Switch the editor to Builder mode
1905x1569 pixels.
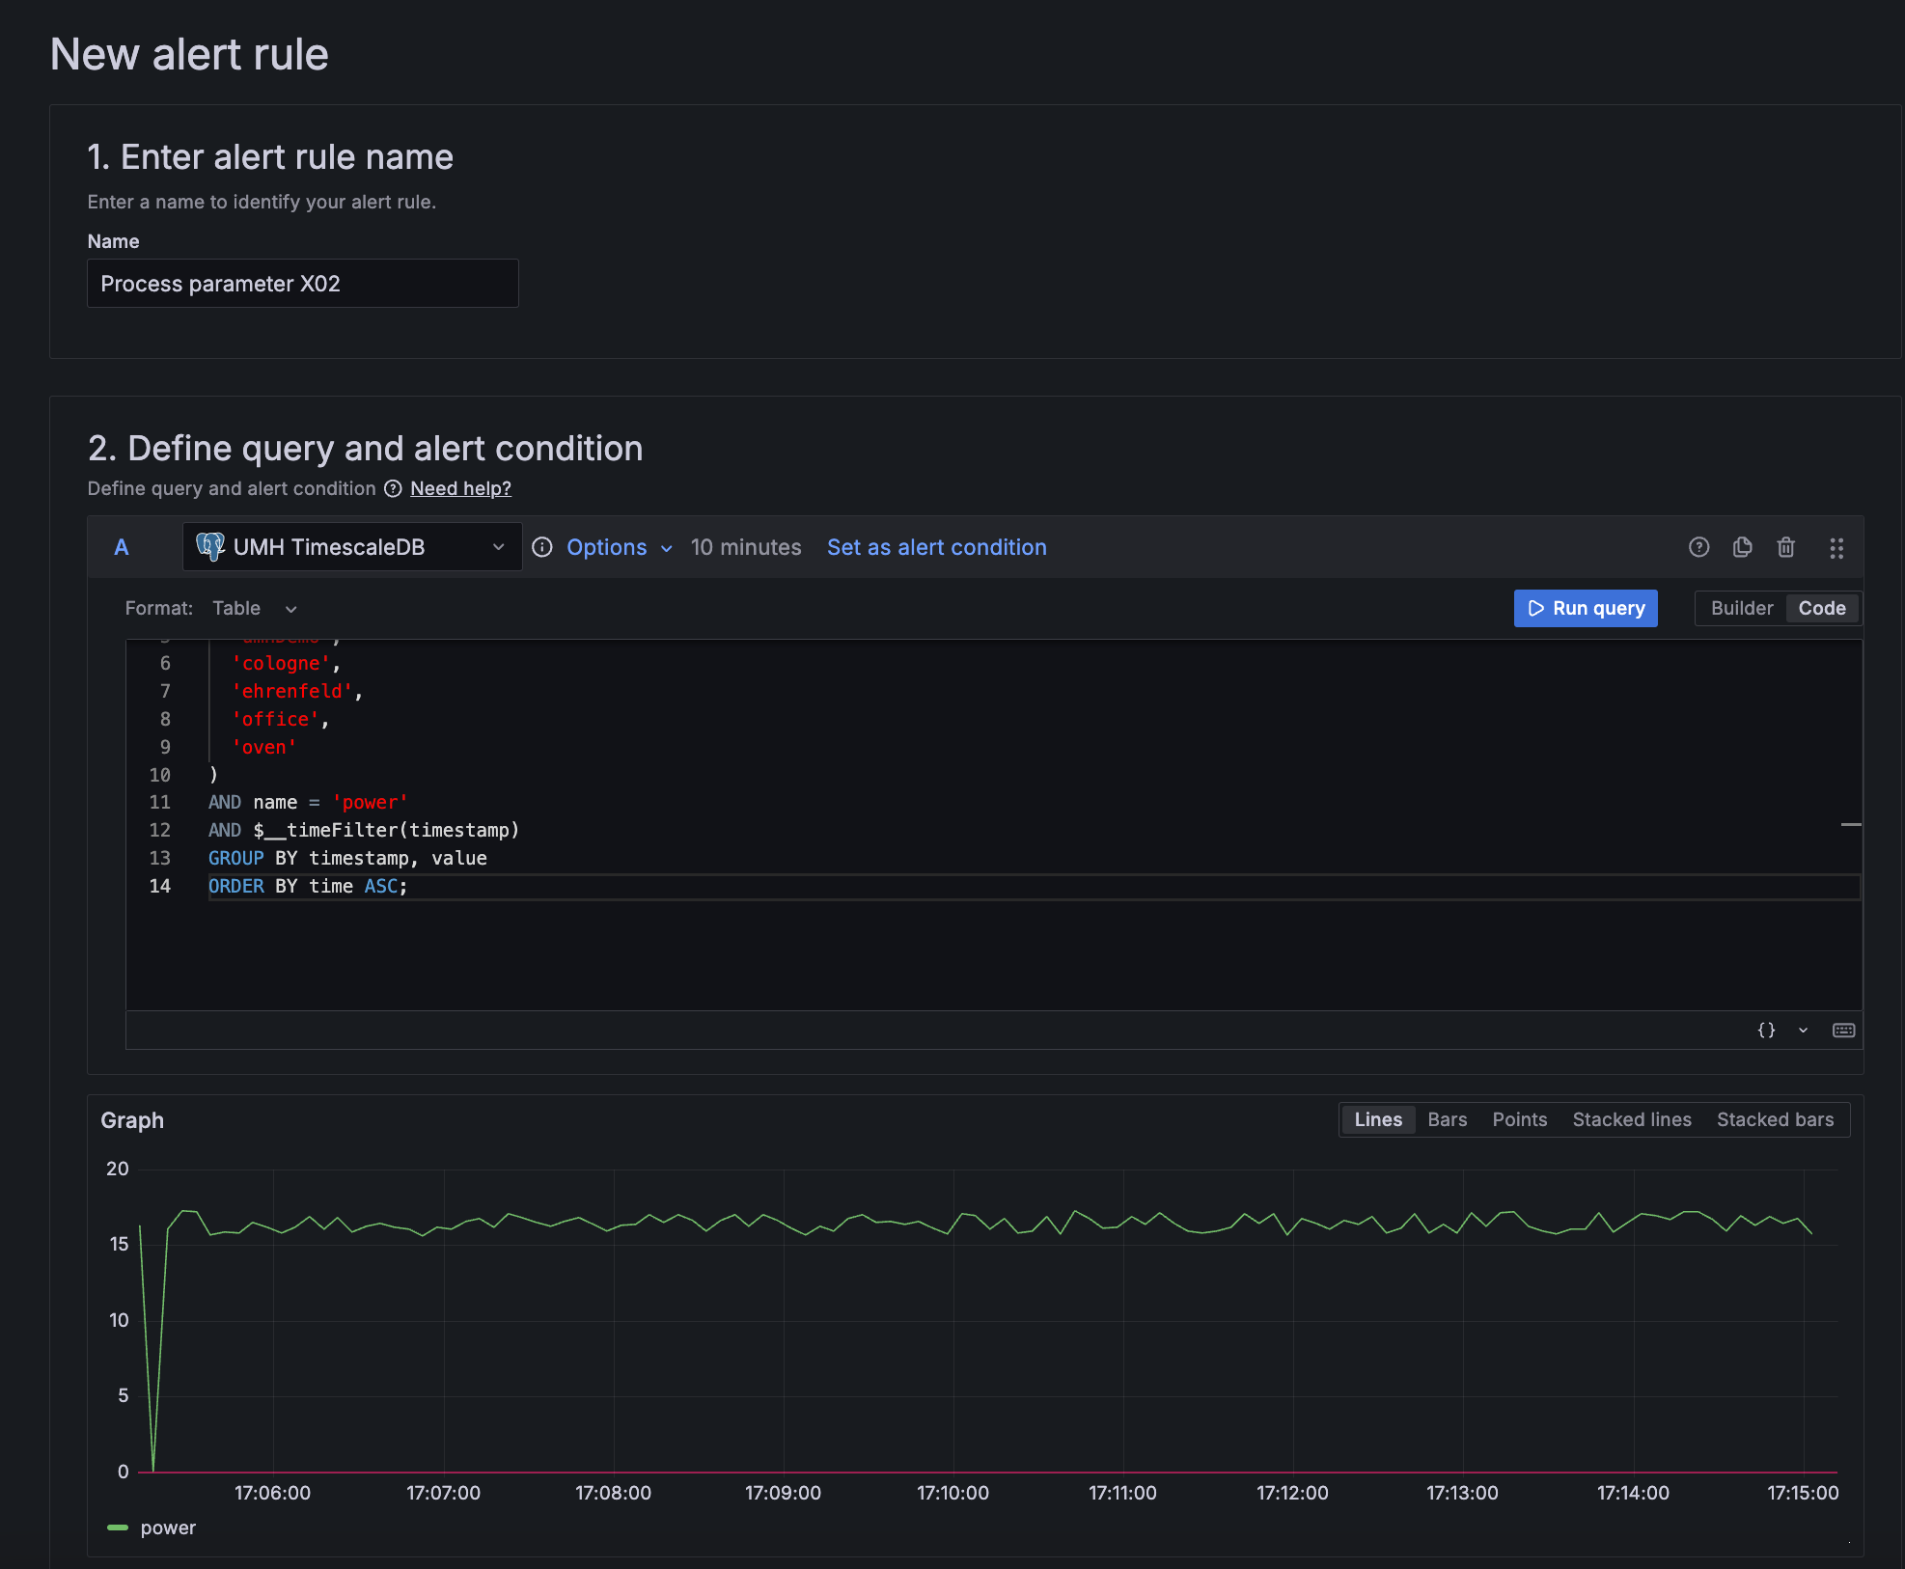pyautogui.click(x=1741, y=608)
